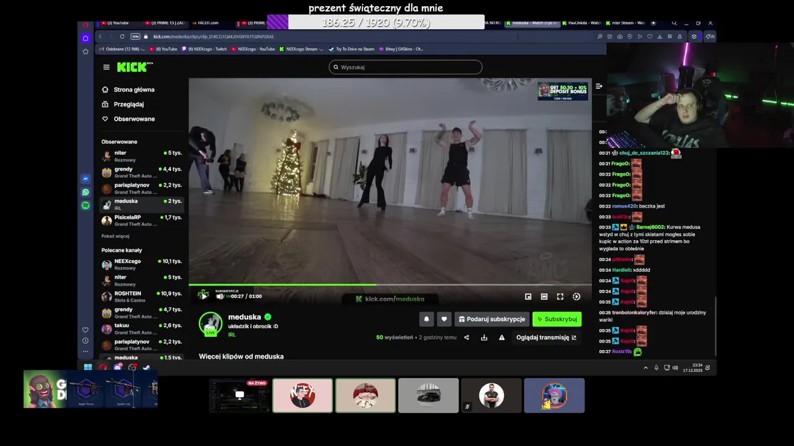
Task: Open Oglądaj transmisję link
Action: [x=546, y=338]
